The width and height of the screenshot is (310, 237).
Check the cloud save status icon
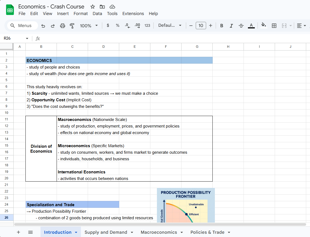click(x=112, y=7)
